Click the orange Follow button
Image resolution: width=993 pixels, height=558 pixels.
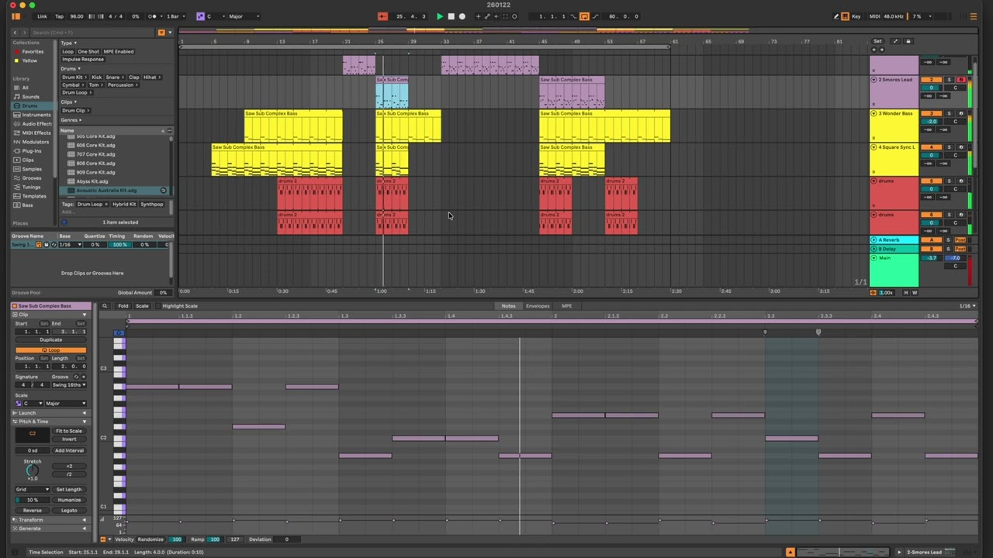coord(382,16)
